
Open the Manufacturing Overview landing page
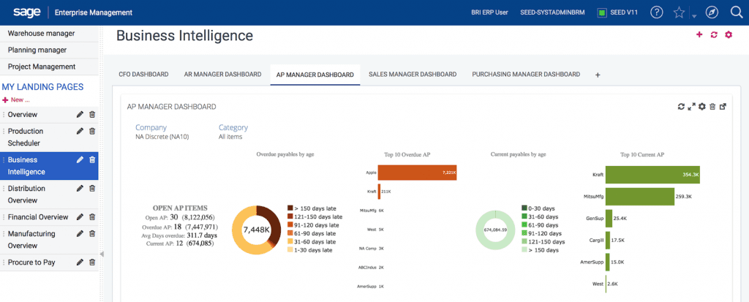31,240
